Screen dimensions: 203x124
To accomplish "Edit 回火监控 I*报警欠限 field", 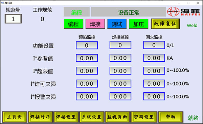I will [x=154, y=96].
